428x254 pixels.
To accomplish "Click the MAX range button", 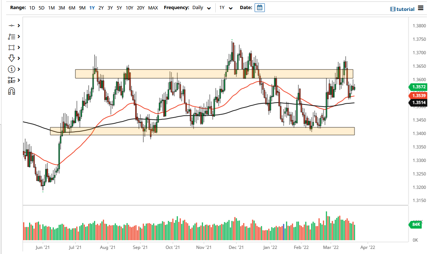I will click(x=153, y=7).
